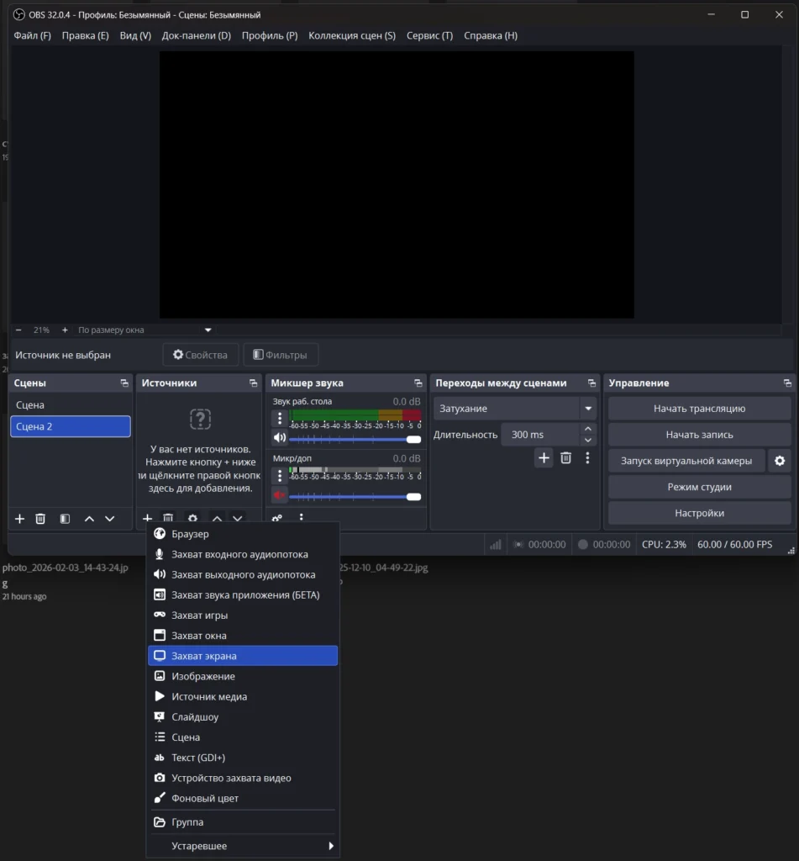
Task: Unmute the Микр/доп audio channel
Action: point(280,495)
